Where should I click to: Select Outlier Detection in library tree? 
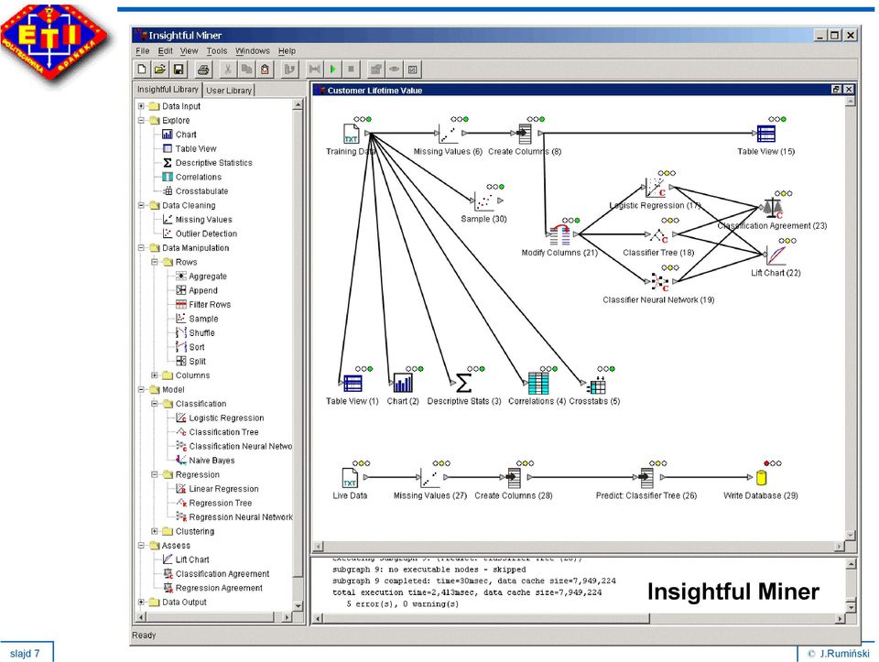tap(206, 233)
